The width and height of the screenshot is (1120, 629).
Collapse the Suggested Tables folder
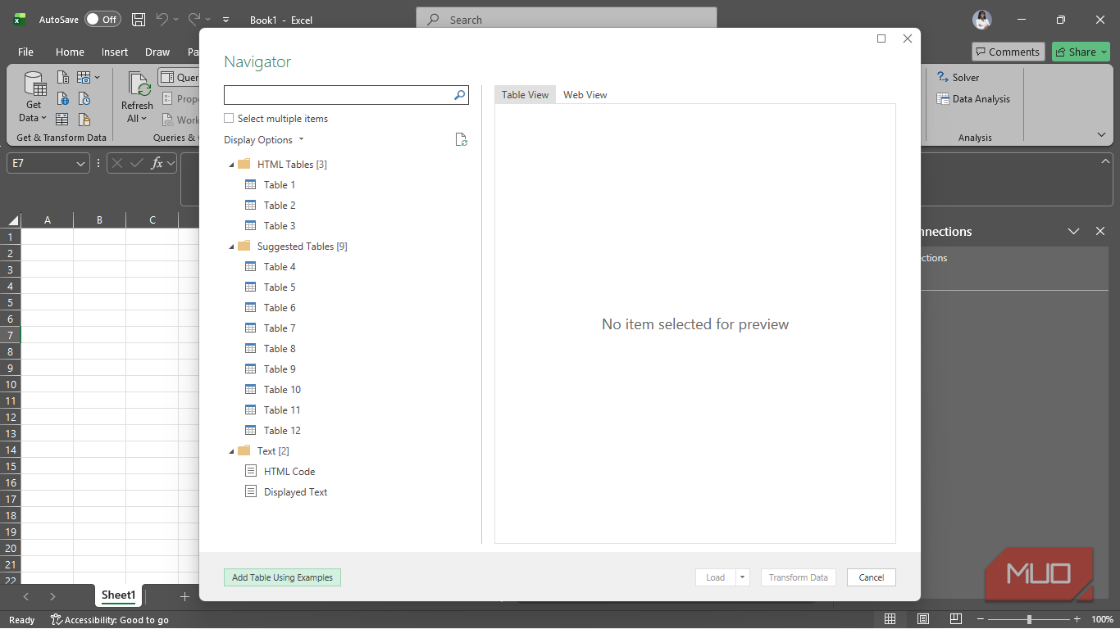[232, 247]
